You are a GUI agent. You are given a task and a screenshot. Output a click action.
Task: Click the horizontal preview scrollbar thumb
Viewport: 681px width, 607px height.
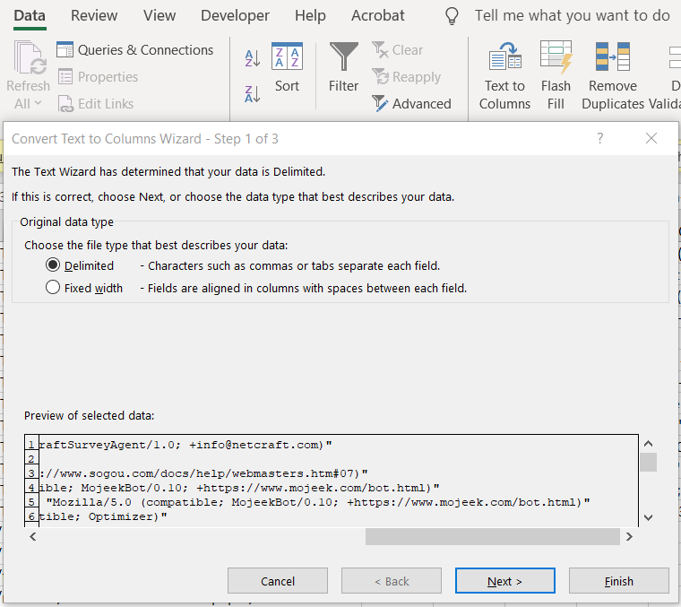coord(493,536)
